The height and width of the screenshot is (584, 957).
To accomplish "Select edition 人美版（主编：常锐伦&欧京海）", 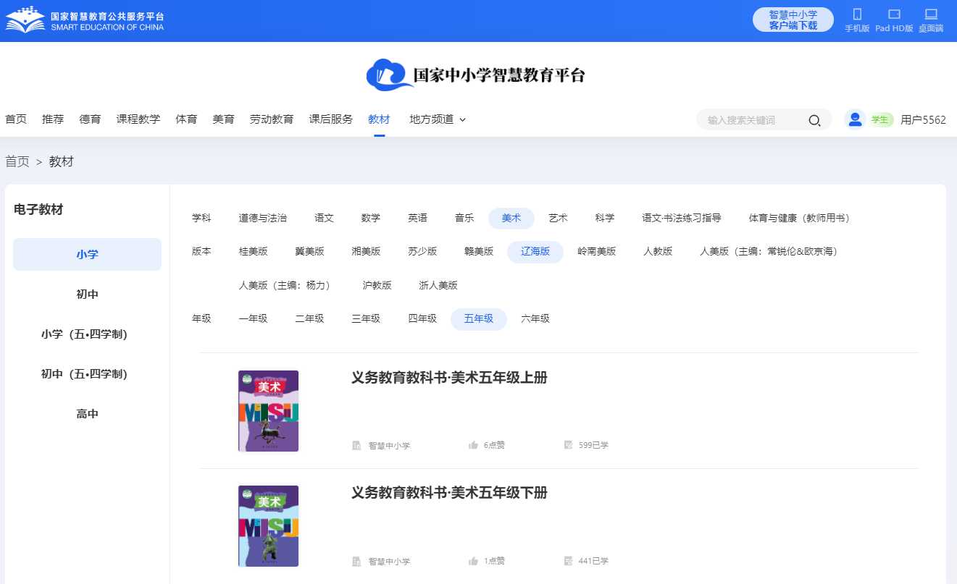I will tap(769, 252).
